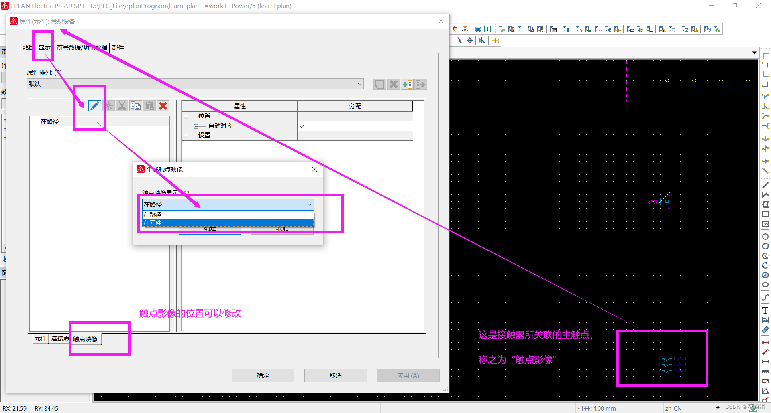Click the 打开: 4.00 mm status entry
The width and height of the screenshot is (771, 413).
pyautogui.click(x=597, y=408)
